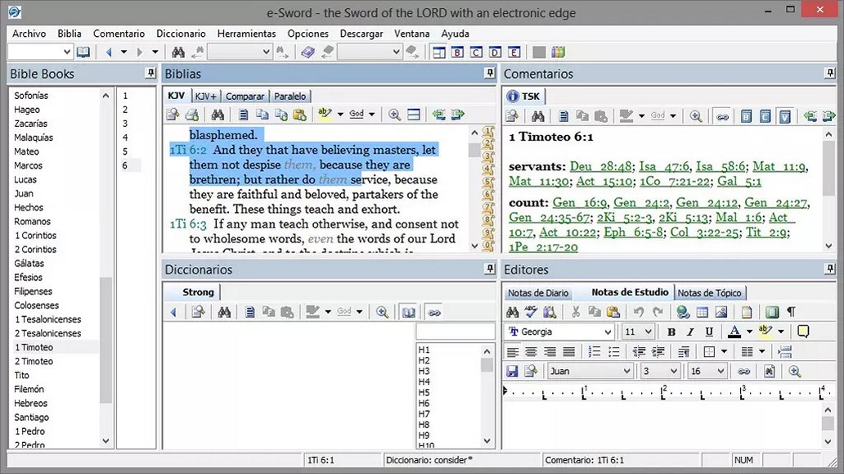Click the undo icon in the Editores toolbar
The image size is (844, 474).
tap(639, 312)
